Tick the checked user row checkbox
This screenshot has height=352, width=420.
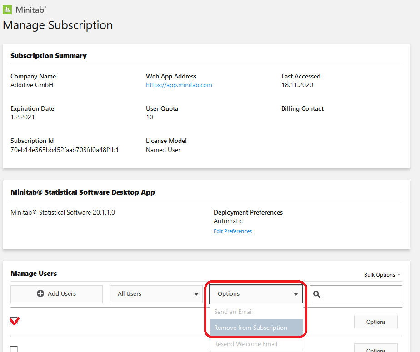[x=14, y=321]
